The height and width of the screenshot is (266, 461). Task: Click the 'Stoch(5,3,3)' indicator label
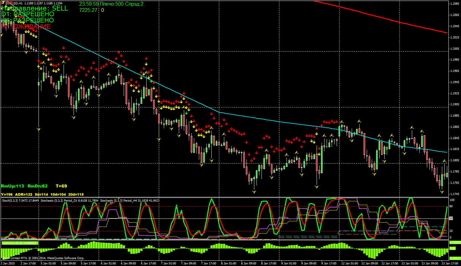(x=10, y=200)
